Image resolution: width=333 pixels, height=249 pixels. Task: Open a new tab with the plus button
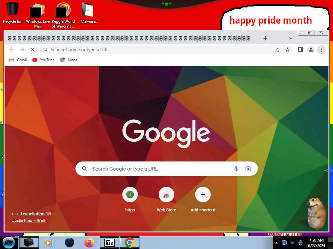(x=265, y=38)
